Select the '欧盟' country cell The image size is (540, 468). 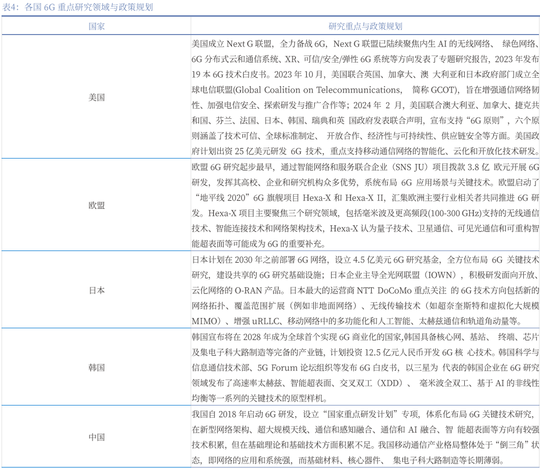click(x=97, y=205)
